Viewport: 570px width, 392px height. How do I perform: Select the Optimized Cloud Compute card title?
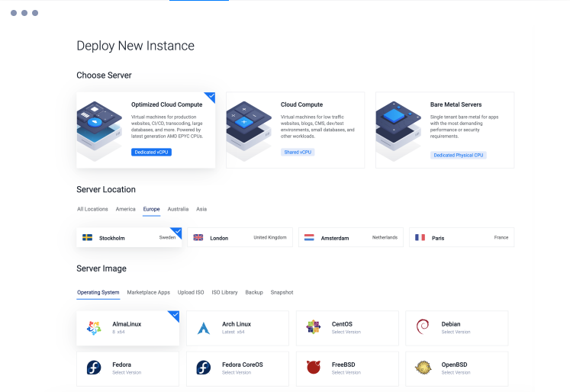click(167, 104)
